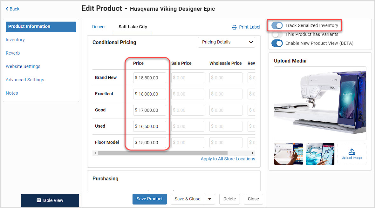Click the Save & Close button

pos(187,199)
